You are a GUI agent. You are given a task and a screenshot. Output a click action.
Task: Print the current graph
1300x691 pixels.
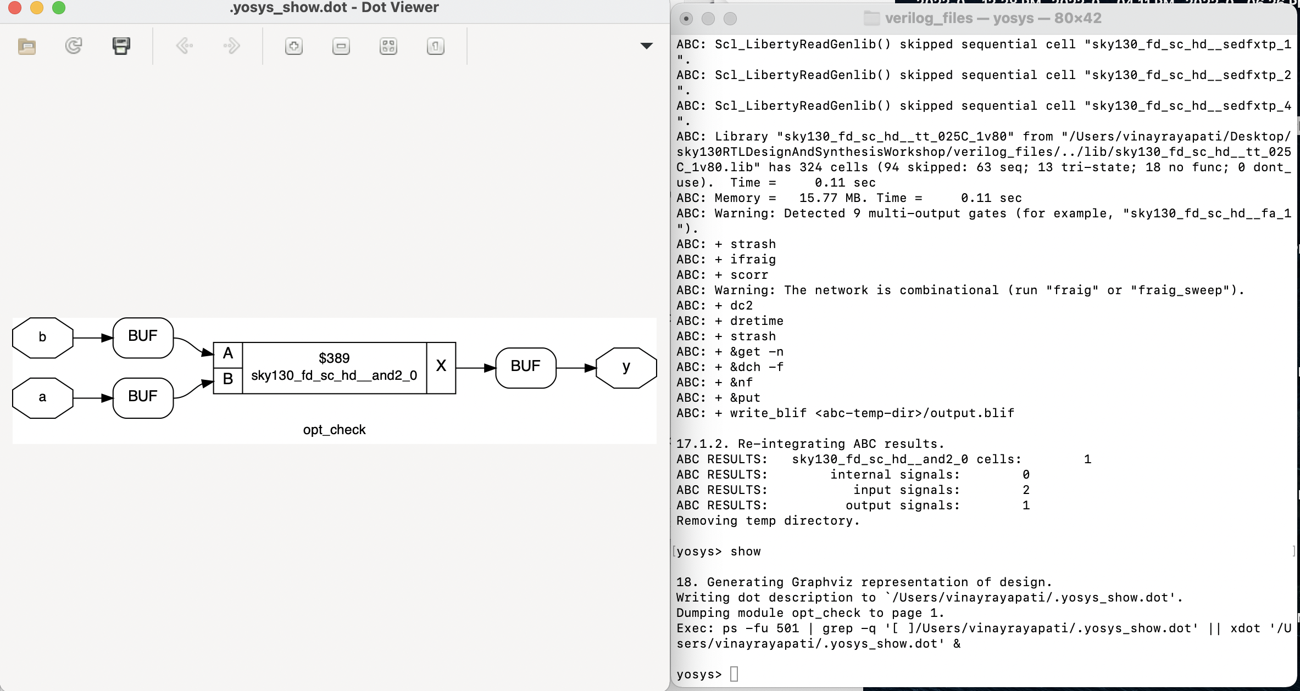(121, 47)
